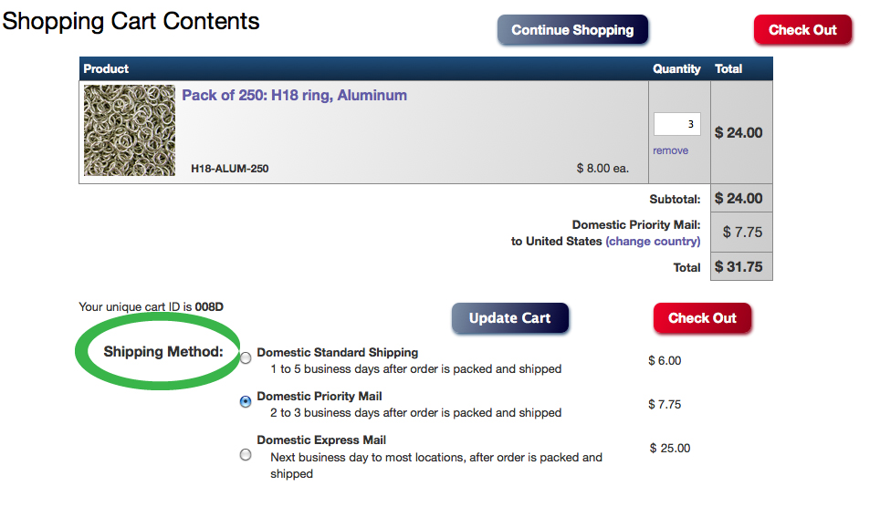Image resolution: width=880 pixels, height=507 pixels.
Task: Click the Quantity column header
Action: tap(676, 69)
